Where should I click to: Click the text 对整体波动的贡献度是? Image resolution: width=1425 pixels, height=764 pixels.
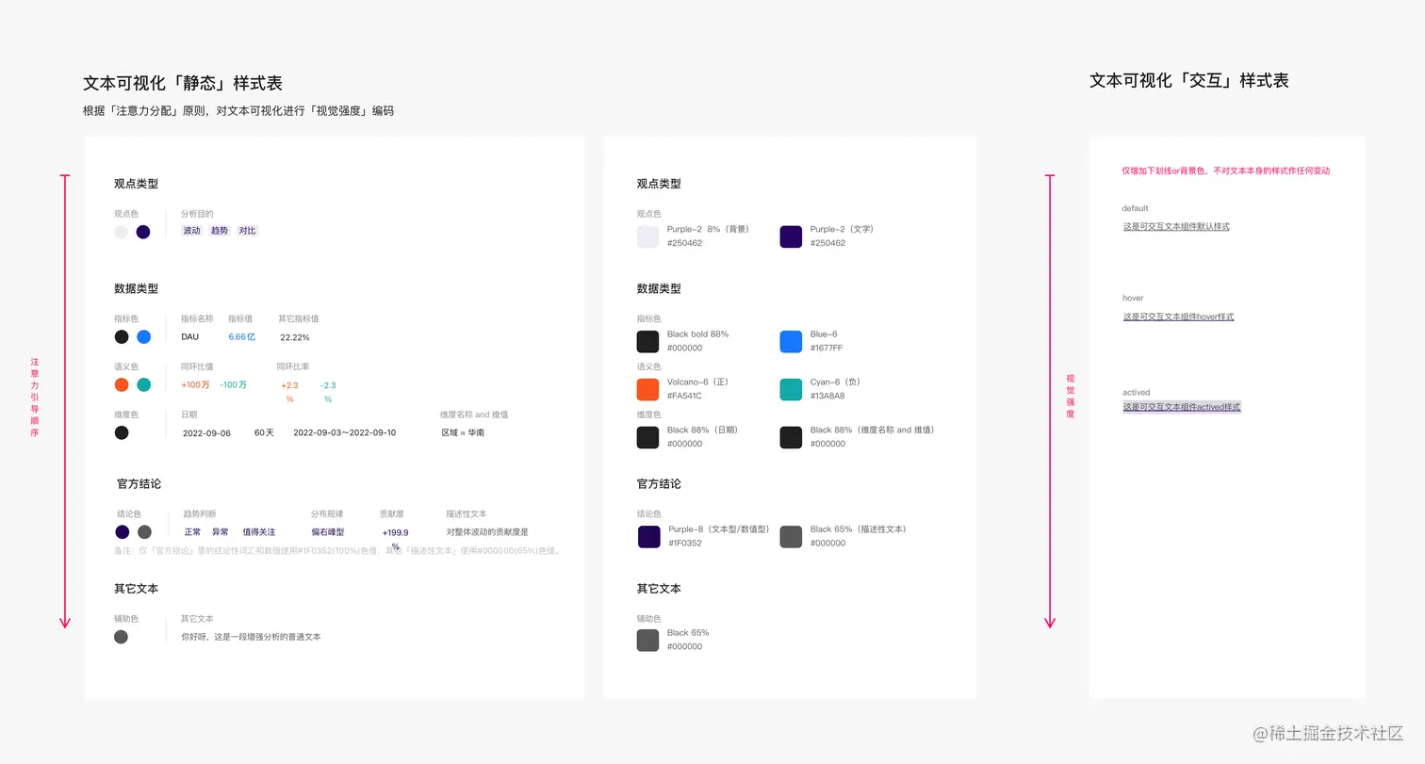click(487, 532)
